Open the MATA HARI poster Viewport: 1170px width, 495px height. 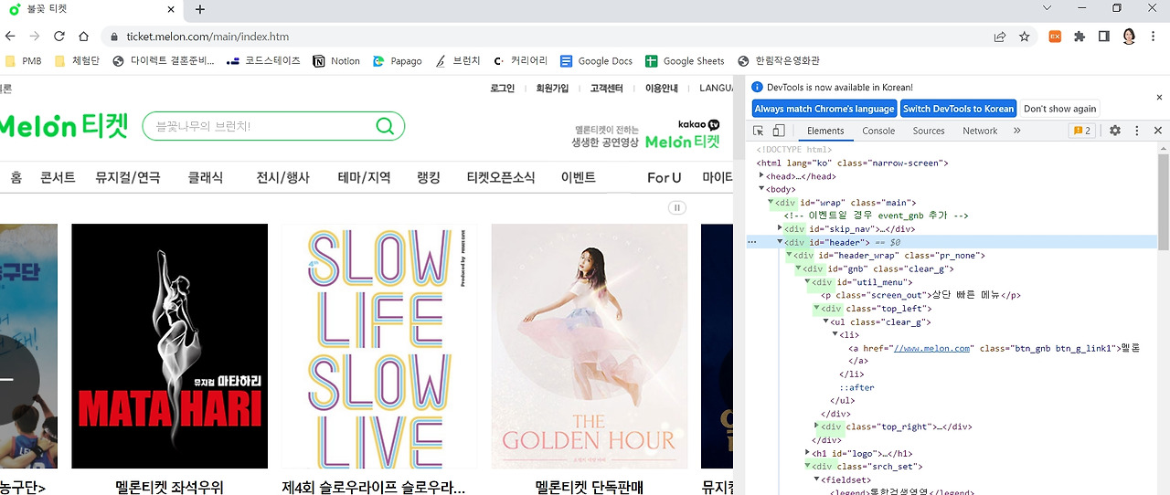click(x=170, y=346)
